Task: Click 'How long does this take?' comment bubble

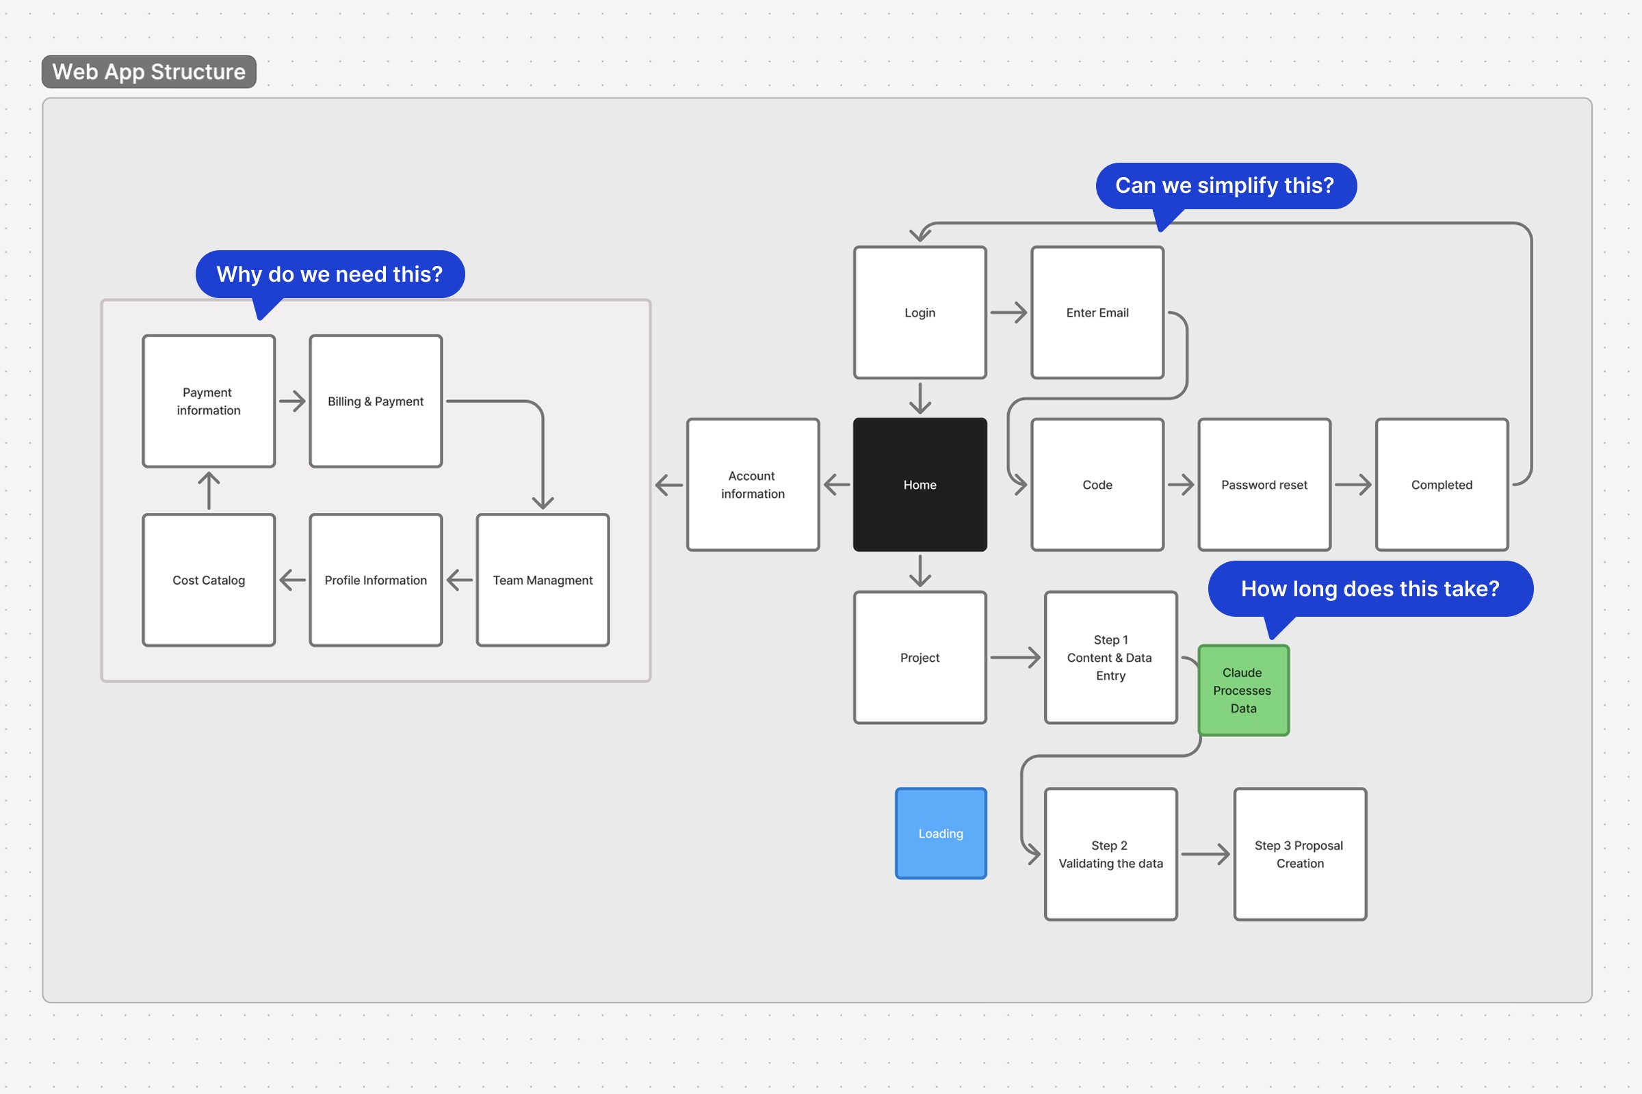Action: tap(1370, 588)
